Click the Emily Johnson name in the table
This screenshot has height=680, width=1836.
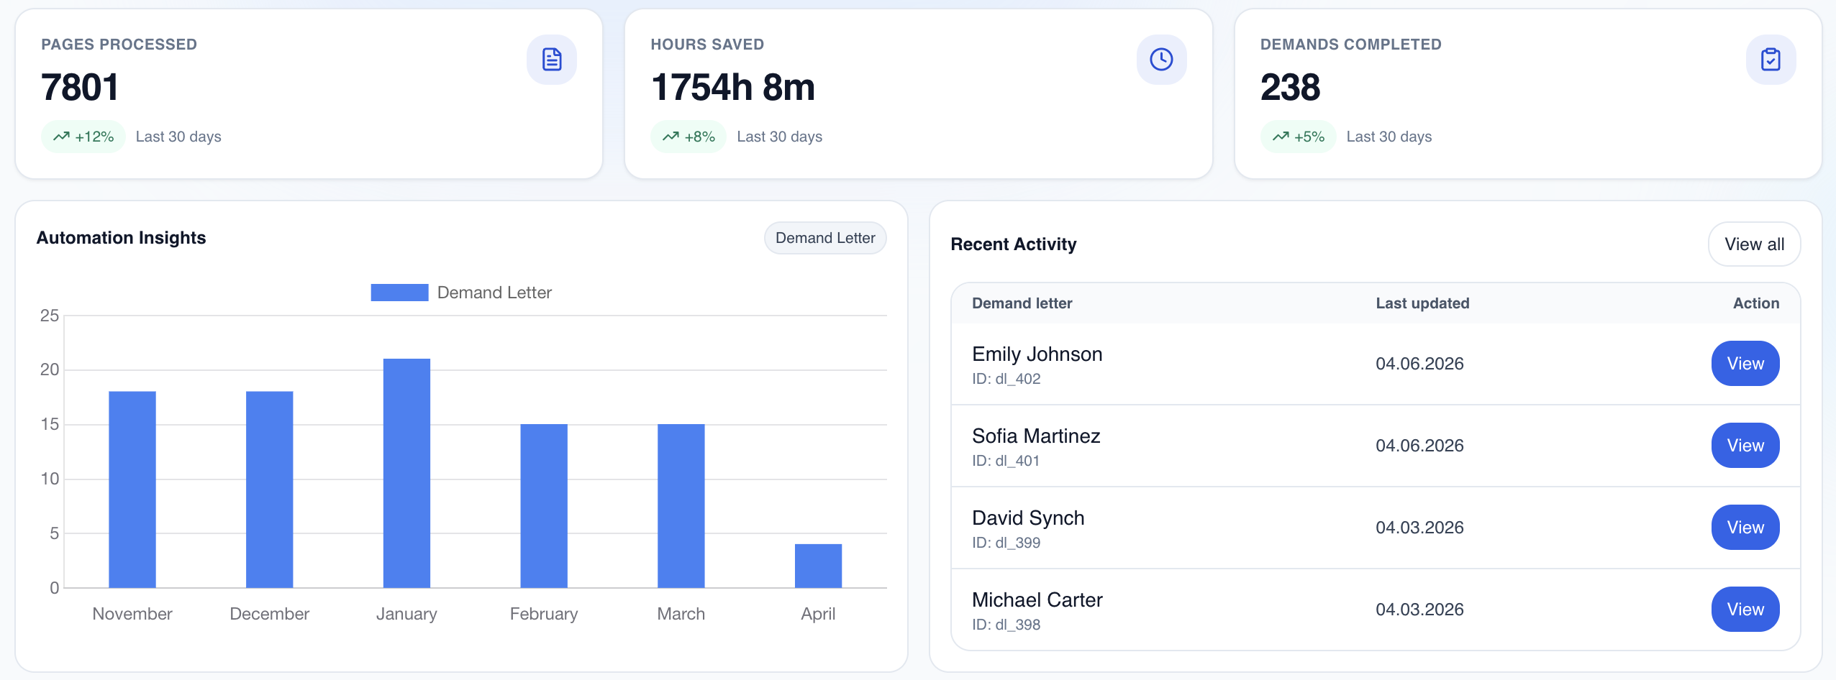point(1037,354)
